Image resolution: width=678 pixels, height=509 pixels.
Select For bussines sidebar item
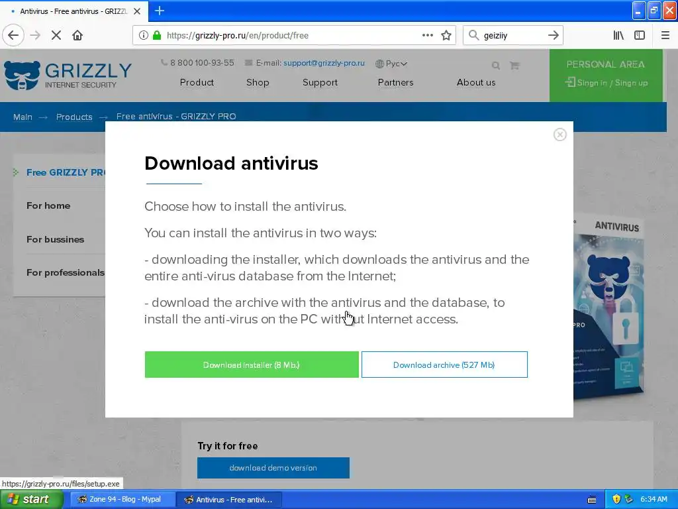pyautogui.click(x=56, y=239)
